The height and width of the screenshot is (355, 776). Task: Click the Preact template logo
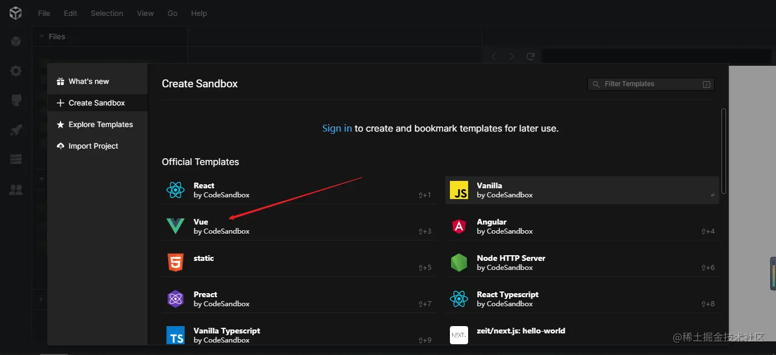(176, 299)
